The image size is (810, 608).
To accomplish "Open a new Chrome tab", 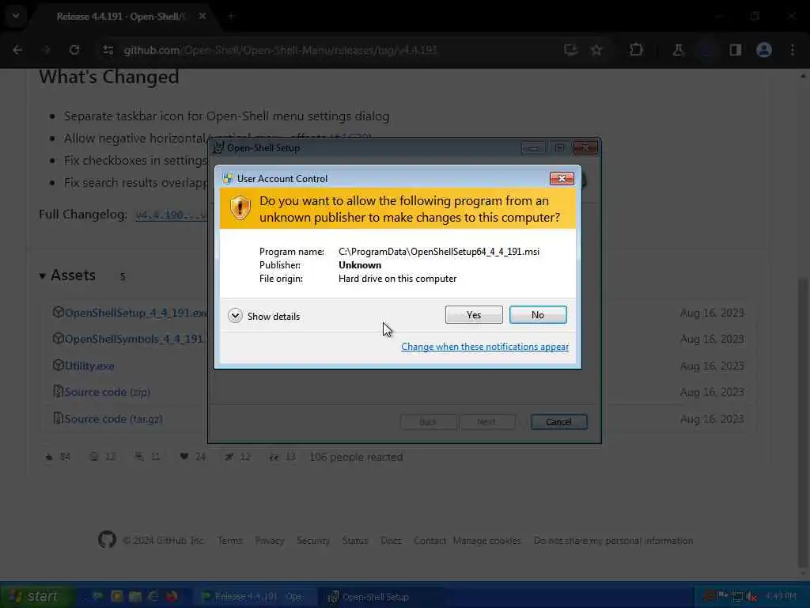I will point(232,17).
